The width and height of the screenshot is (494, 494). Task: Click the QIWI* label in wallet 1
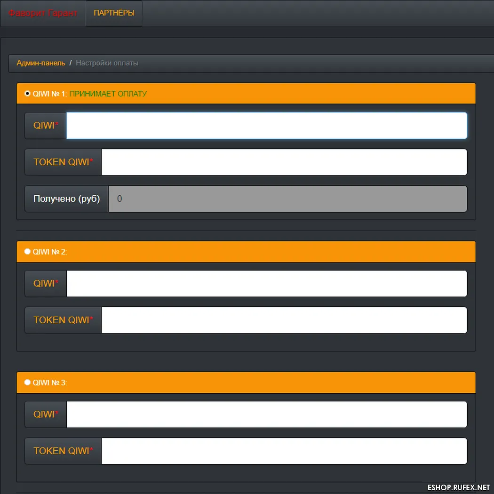click(x=46, y=126)
